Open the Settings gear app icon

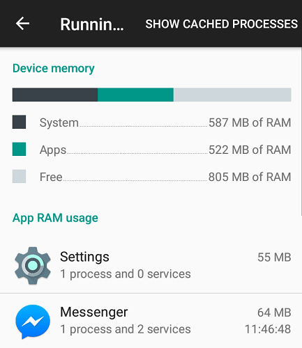[x=33, y=266]
